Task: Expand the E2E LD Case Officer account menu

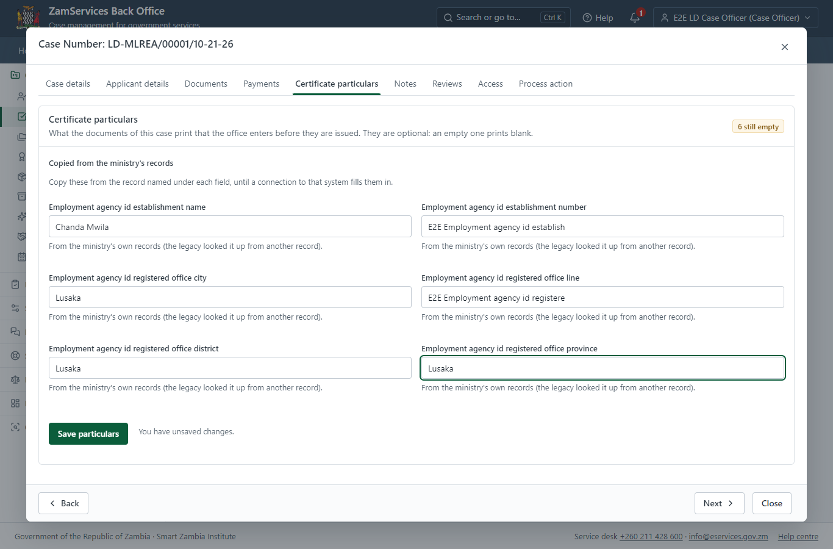Action: (735, 18)
